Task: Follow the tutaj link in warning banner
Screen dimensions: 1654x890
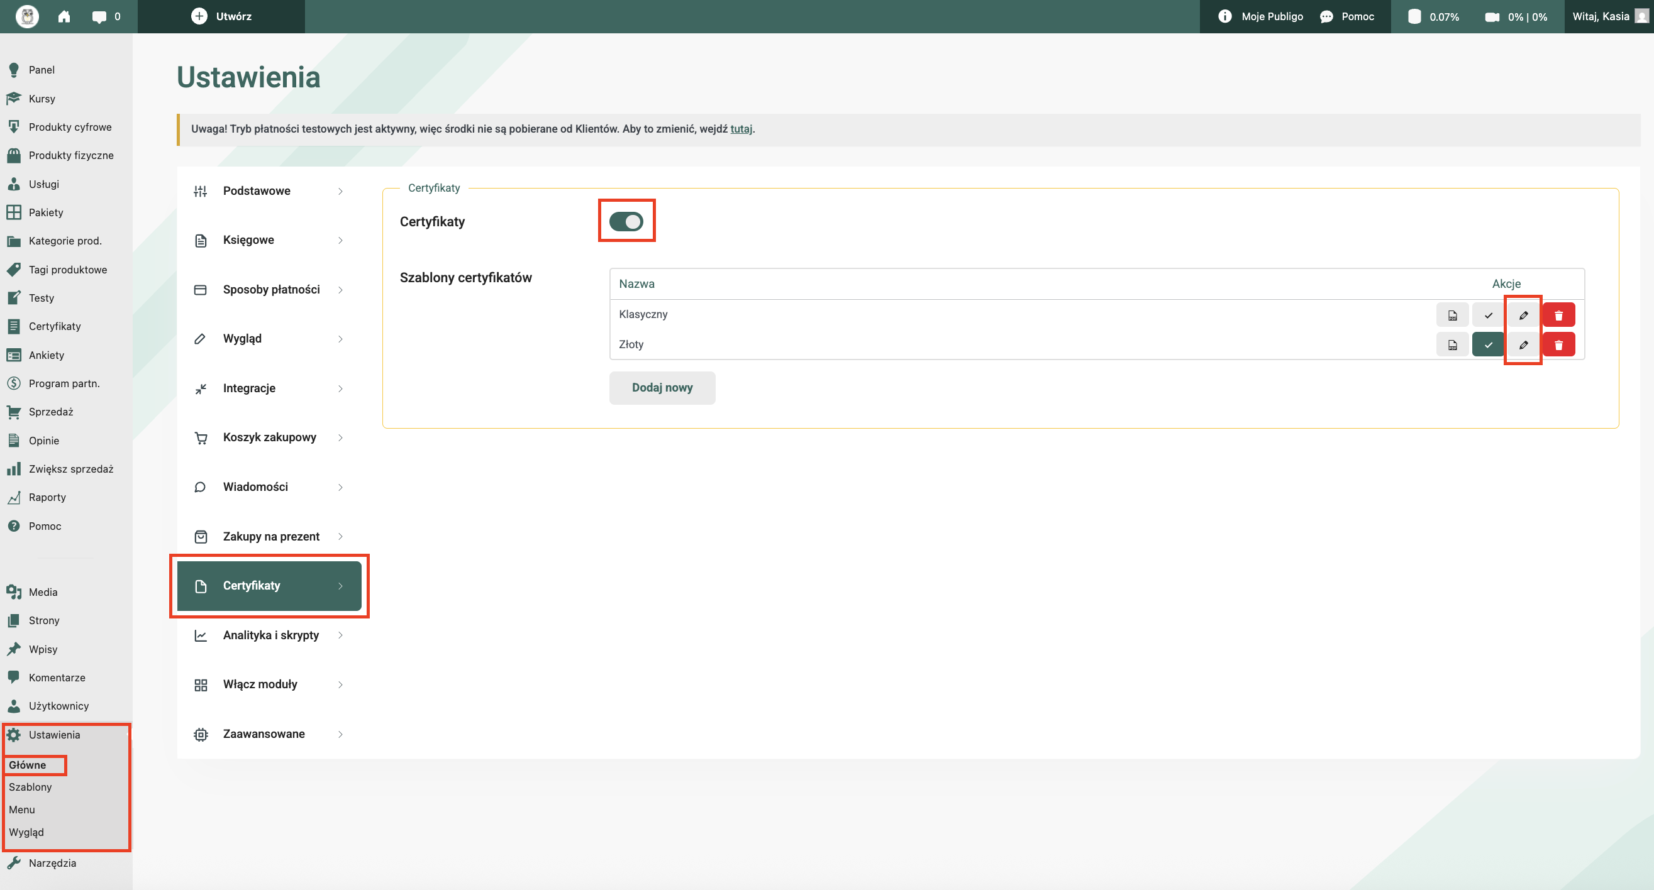Action: (x=740, y=129)
